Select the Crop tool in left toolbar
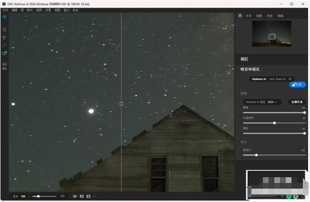310x202 pixels. (x=4, y=30)
